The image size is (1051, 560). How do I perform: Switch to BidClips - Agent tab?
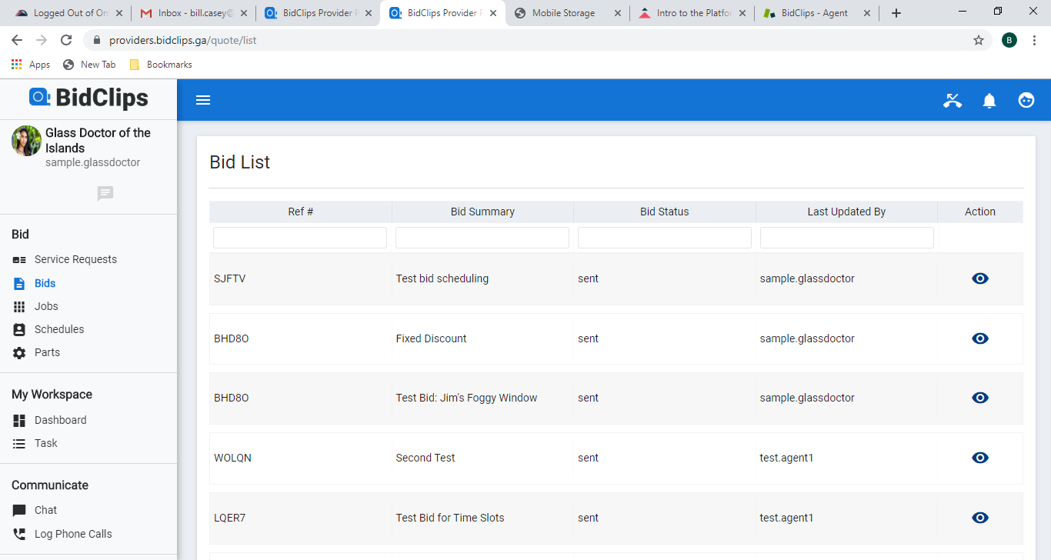(x=817, y=13)
